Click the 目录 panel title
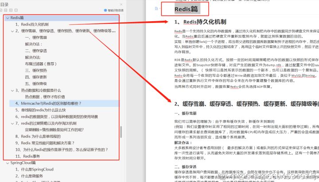 pyautogui.click(x=4, y=4)
